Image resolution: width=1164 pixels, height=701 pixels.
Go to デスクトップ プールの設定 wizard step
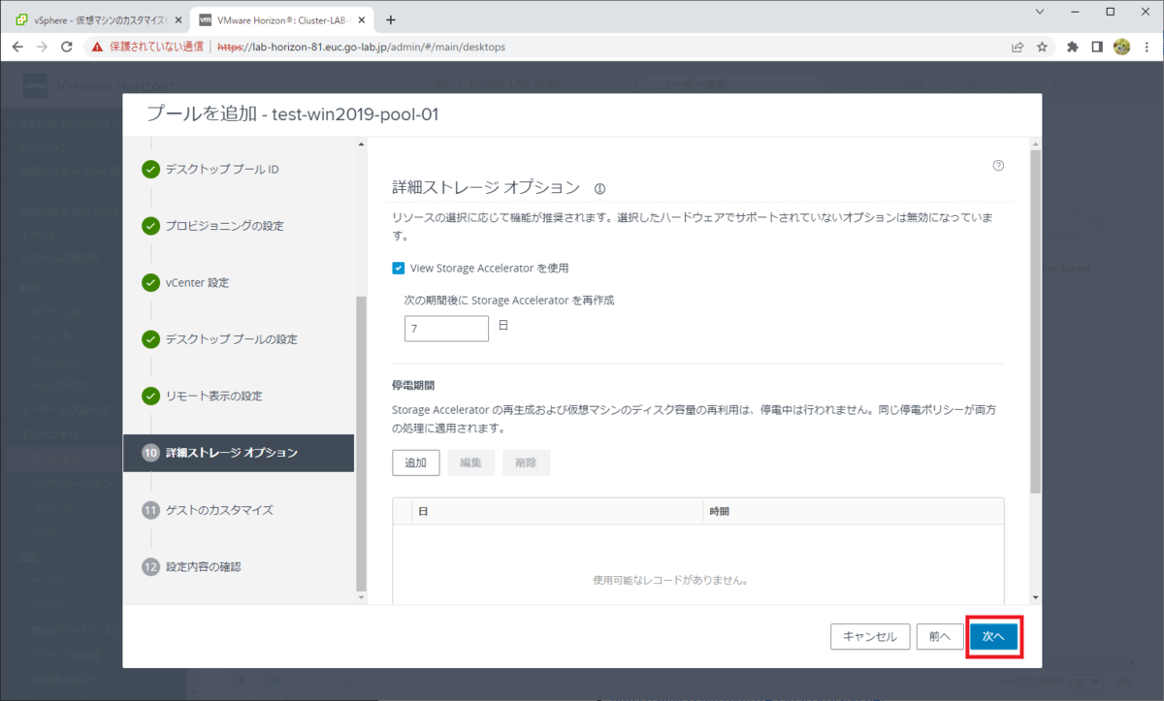coord(231,339)
